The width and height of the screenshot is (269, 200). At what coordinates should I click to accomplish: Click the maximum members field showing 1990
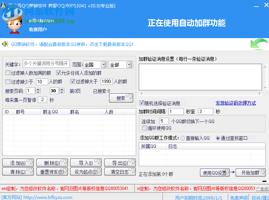pos(106,81)
